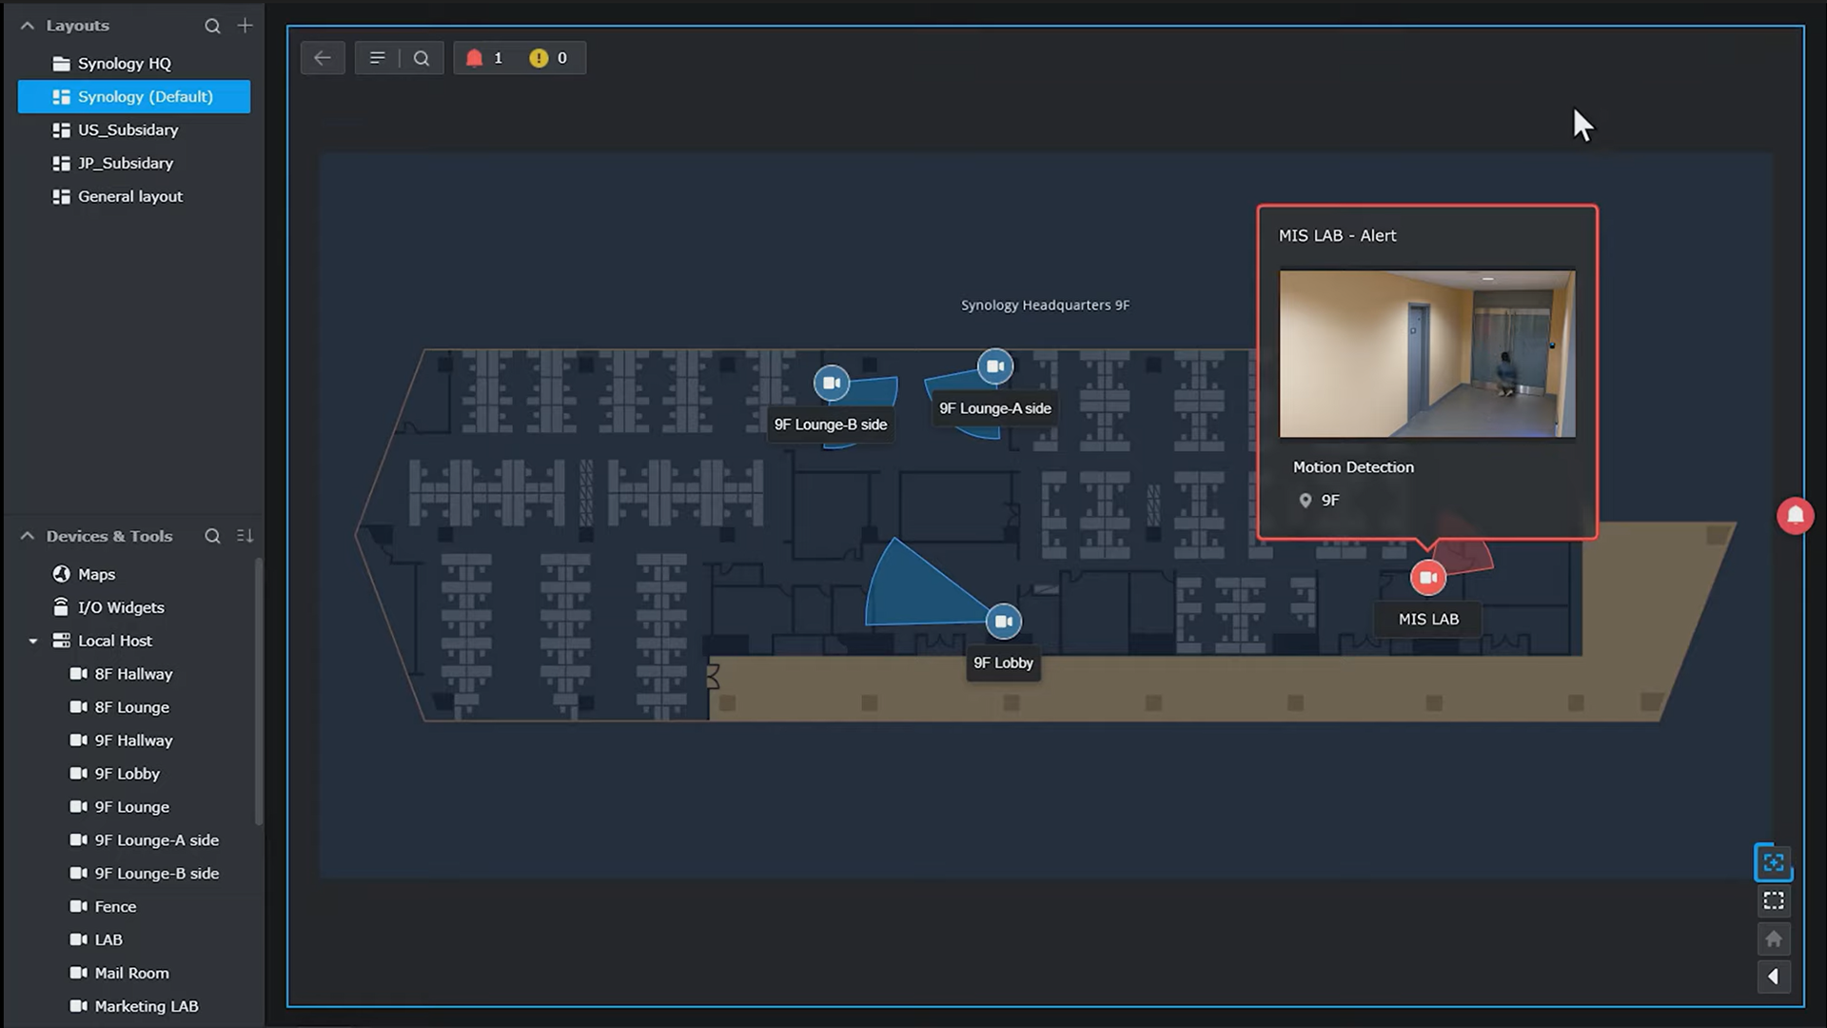1827x1028 pixels.
Task: Click the MIS LAB red camera marker
Action: tap(1427, 578)
